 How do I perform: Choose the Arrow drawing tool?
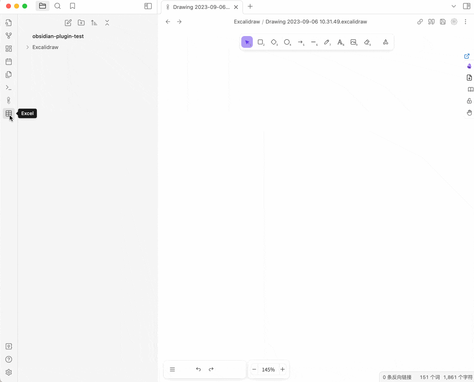(x=300, y=42)
